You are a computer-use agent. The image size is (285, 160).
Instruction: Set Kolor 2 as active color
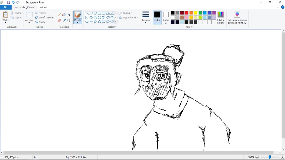point(166,18)
